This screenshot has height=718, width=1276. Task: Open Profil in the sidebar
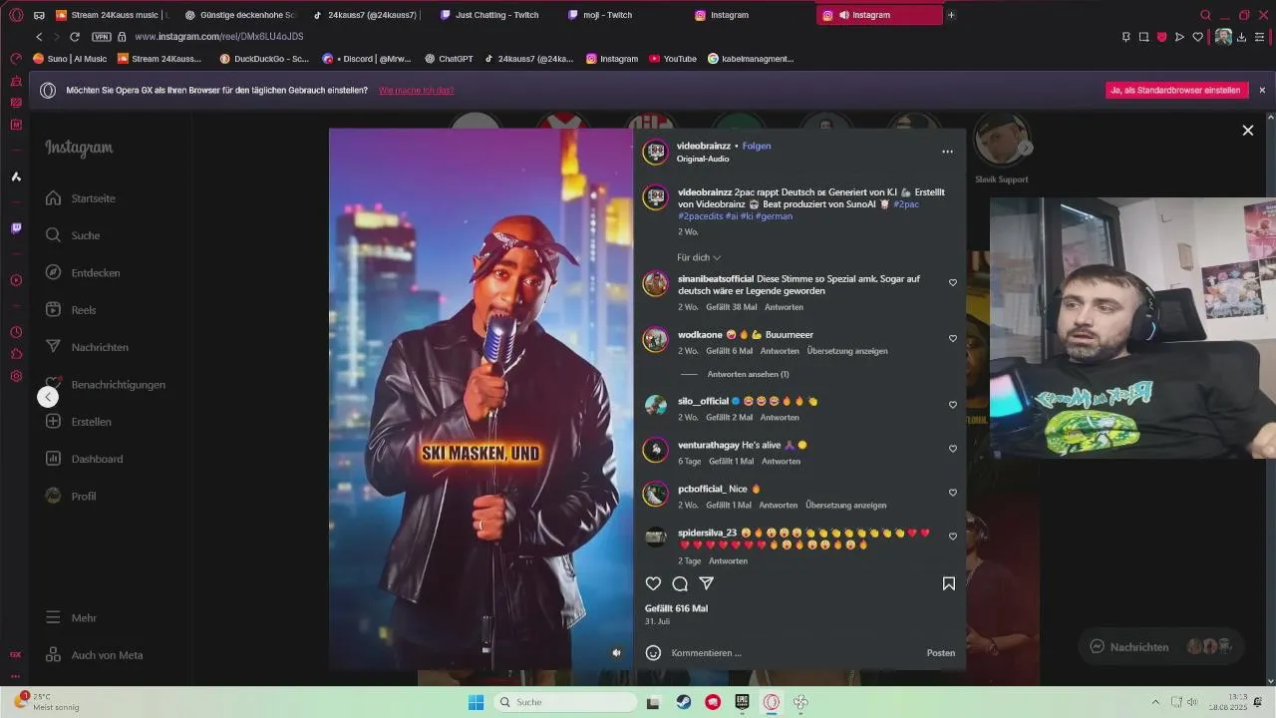(71, 497)
